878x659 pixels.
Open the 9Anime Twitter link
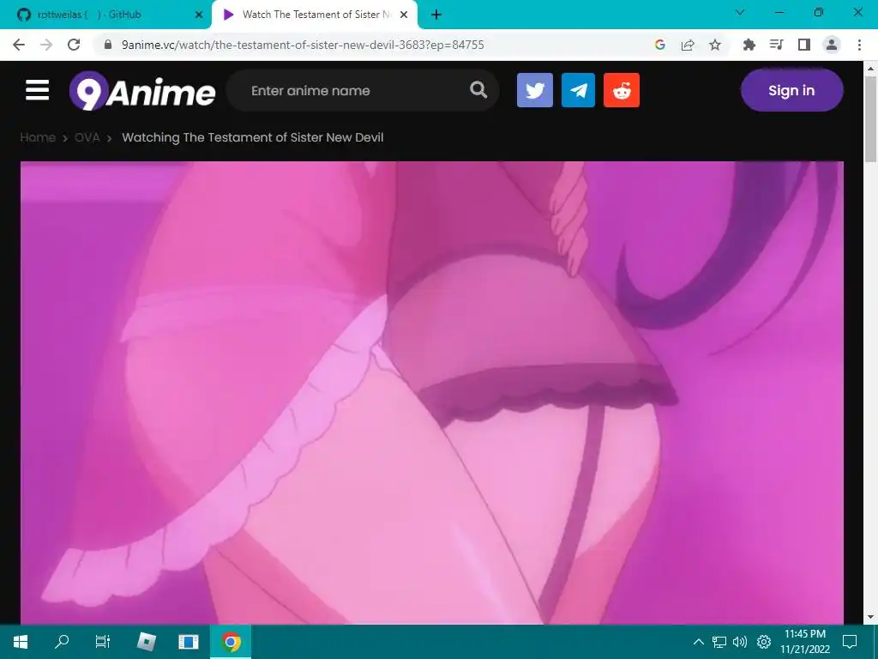click(535, 90)
